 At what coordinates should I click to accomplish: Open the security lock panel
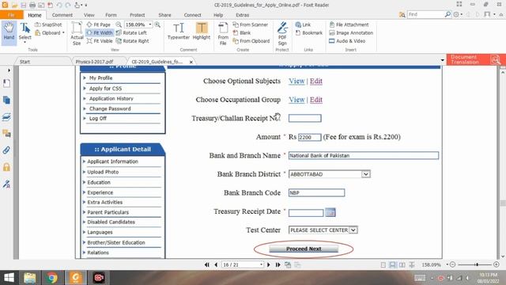pyautogui.click(x=6, y=167)
